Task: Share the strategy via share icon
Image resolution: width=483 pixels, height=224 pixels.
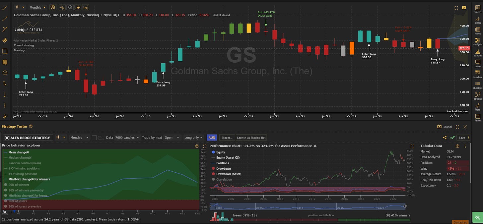Action: point(445,138)
